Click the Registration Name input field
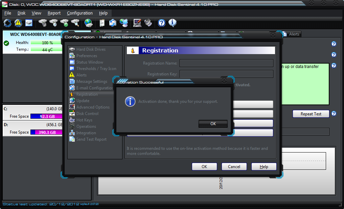The image size is (344, 209). (x=227, y=63)
